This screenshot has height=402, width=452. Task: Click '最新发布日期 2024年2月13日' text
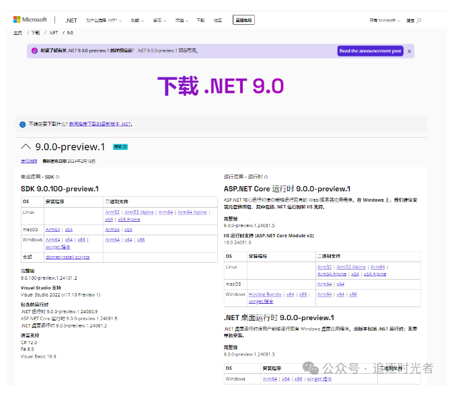pos(69,161)
